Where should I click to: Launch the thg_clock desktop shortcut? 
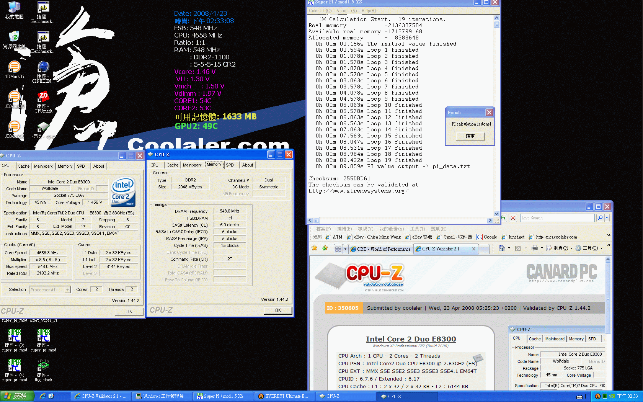pyautogui.click(x=43, y=370)
